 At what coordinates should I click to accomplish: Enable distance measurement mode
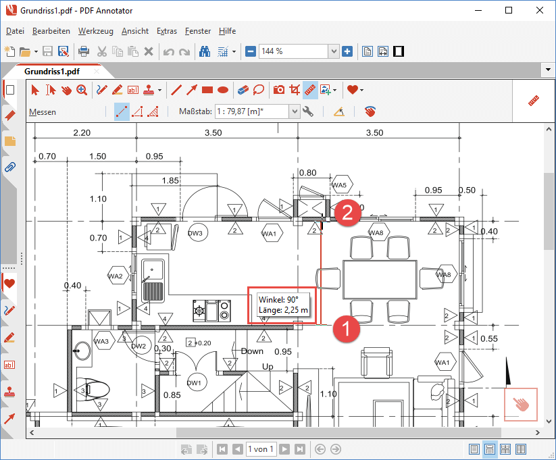click(x=122, y=111)
